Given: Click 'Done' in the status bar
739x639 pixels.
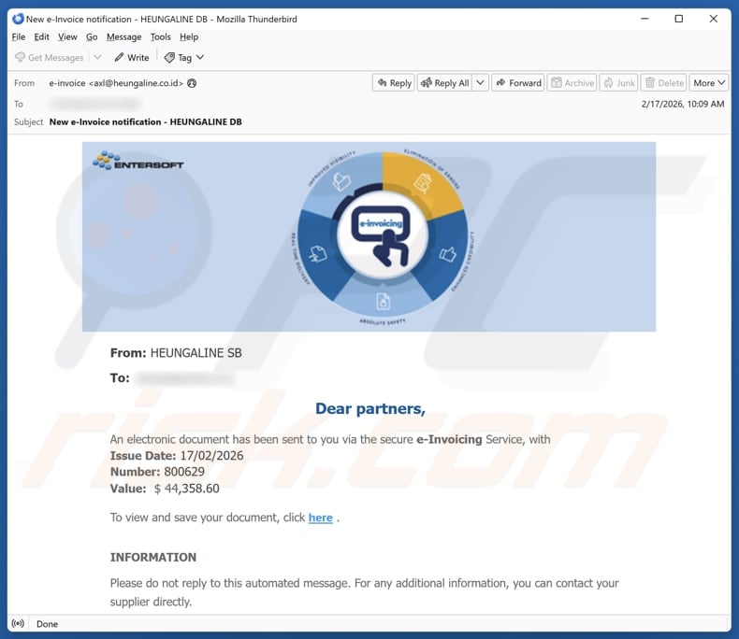Looking at the screenshot, I should pos(47,624).
